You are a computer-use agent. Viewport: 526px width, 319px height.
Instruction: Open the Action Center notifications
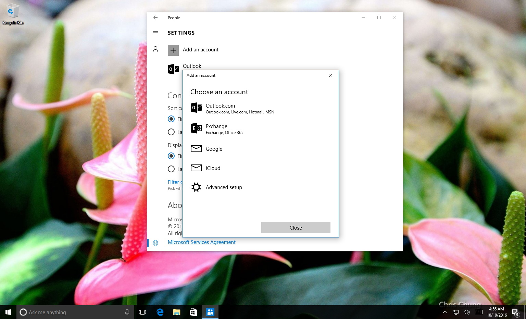click(x=515, y=312)
